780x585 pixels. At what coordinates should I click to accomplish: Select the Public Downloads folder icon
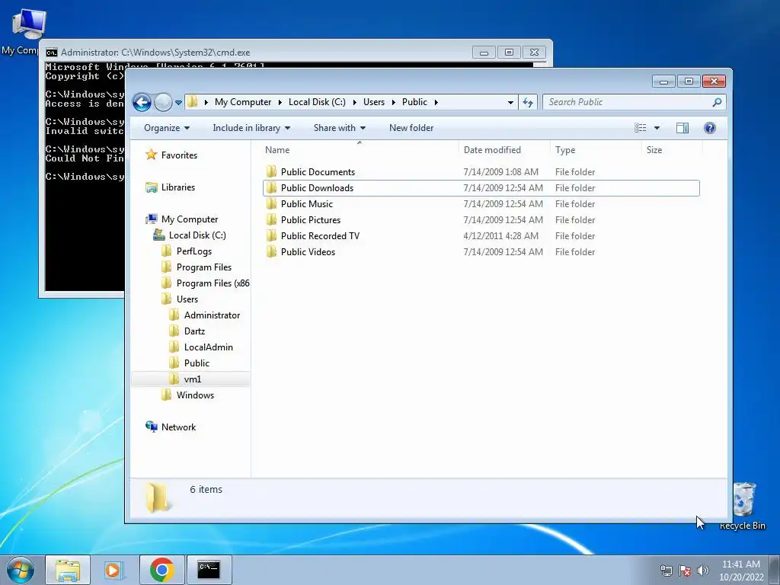pos(272,188)
